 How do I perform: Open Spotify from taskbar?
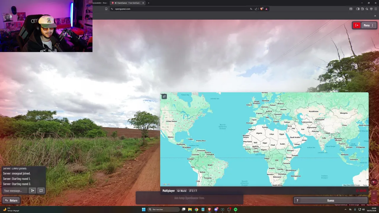(235, 209)
